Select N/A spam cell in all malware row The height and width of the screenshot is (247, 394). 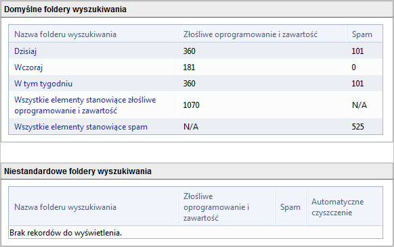359,105
